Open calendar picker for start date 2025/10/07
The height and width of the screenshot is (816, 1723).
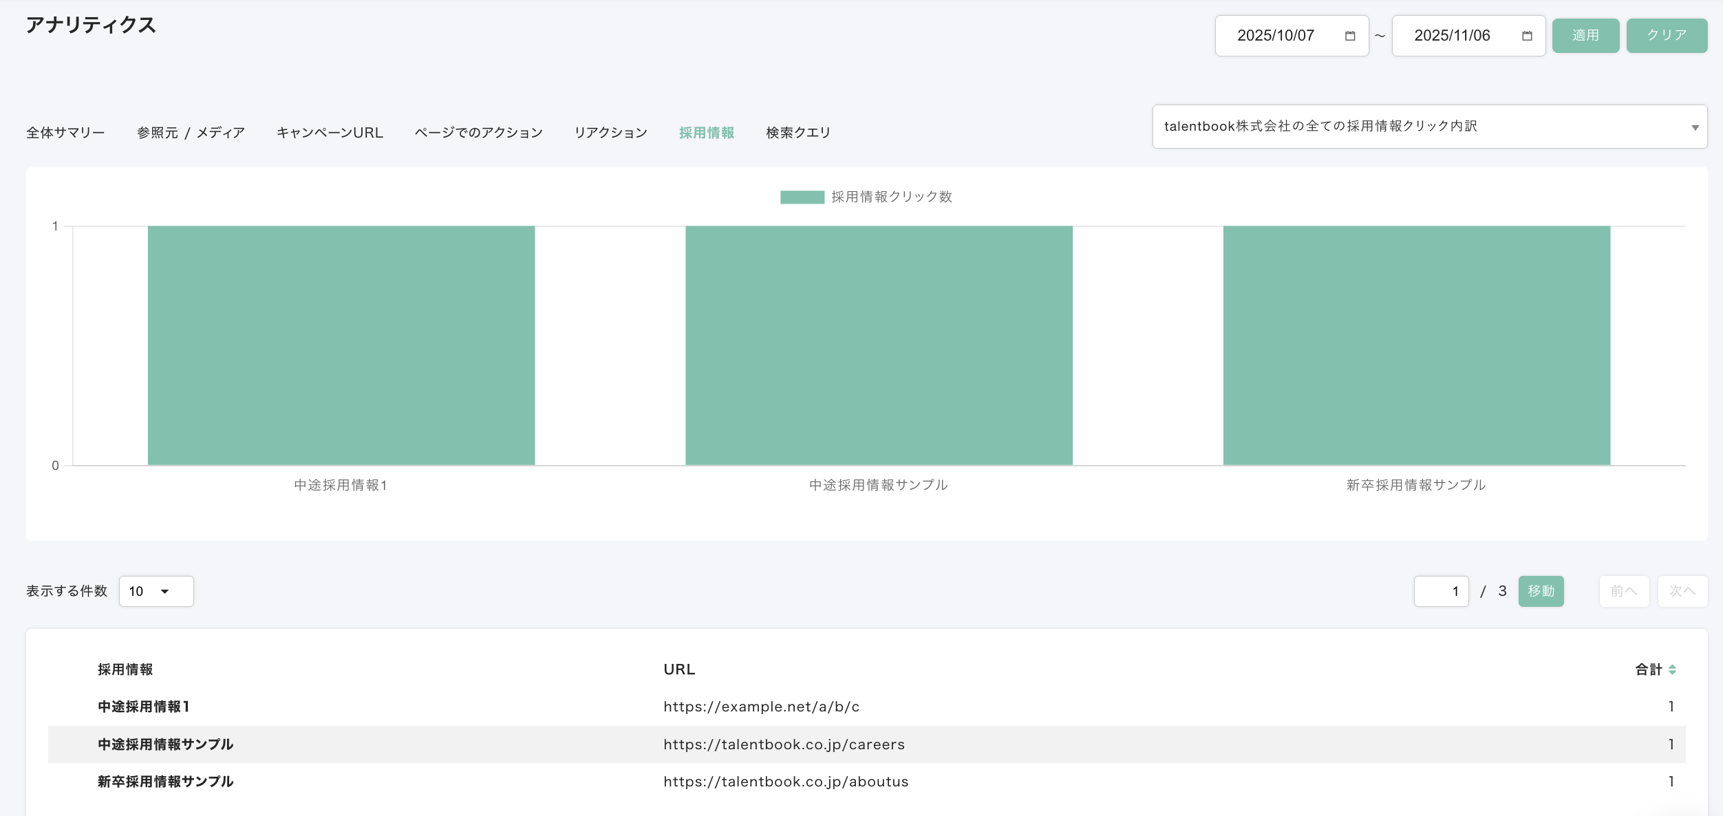[1349, 36]
